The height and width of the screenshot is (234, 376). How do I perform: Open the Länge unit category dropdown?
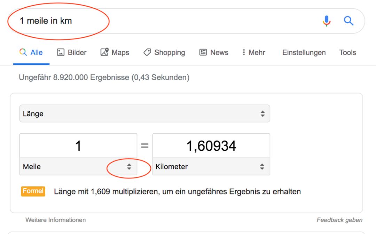coord(144,114)
